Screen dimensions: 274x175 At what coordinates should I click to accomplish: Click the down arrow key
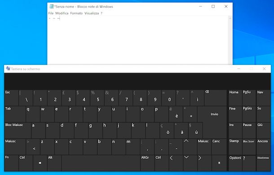190,163
